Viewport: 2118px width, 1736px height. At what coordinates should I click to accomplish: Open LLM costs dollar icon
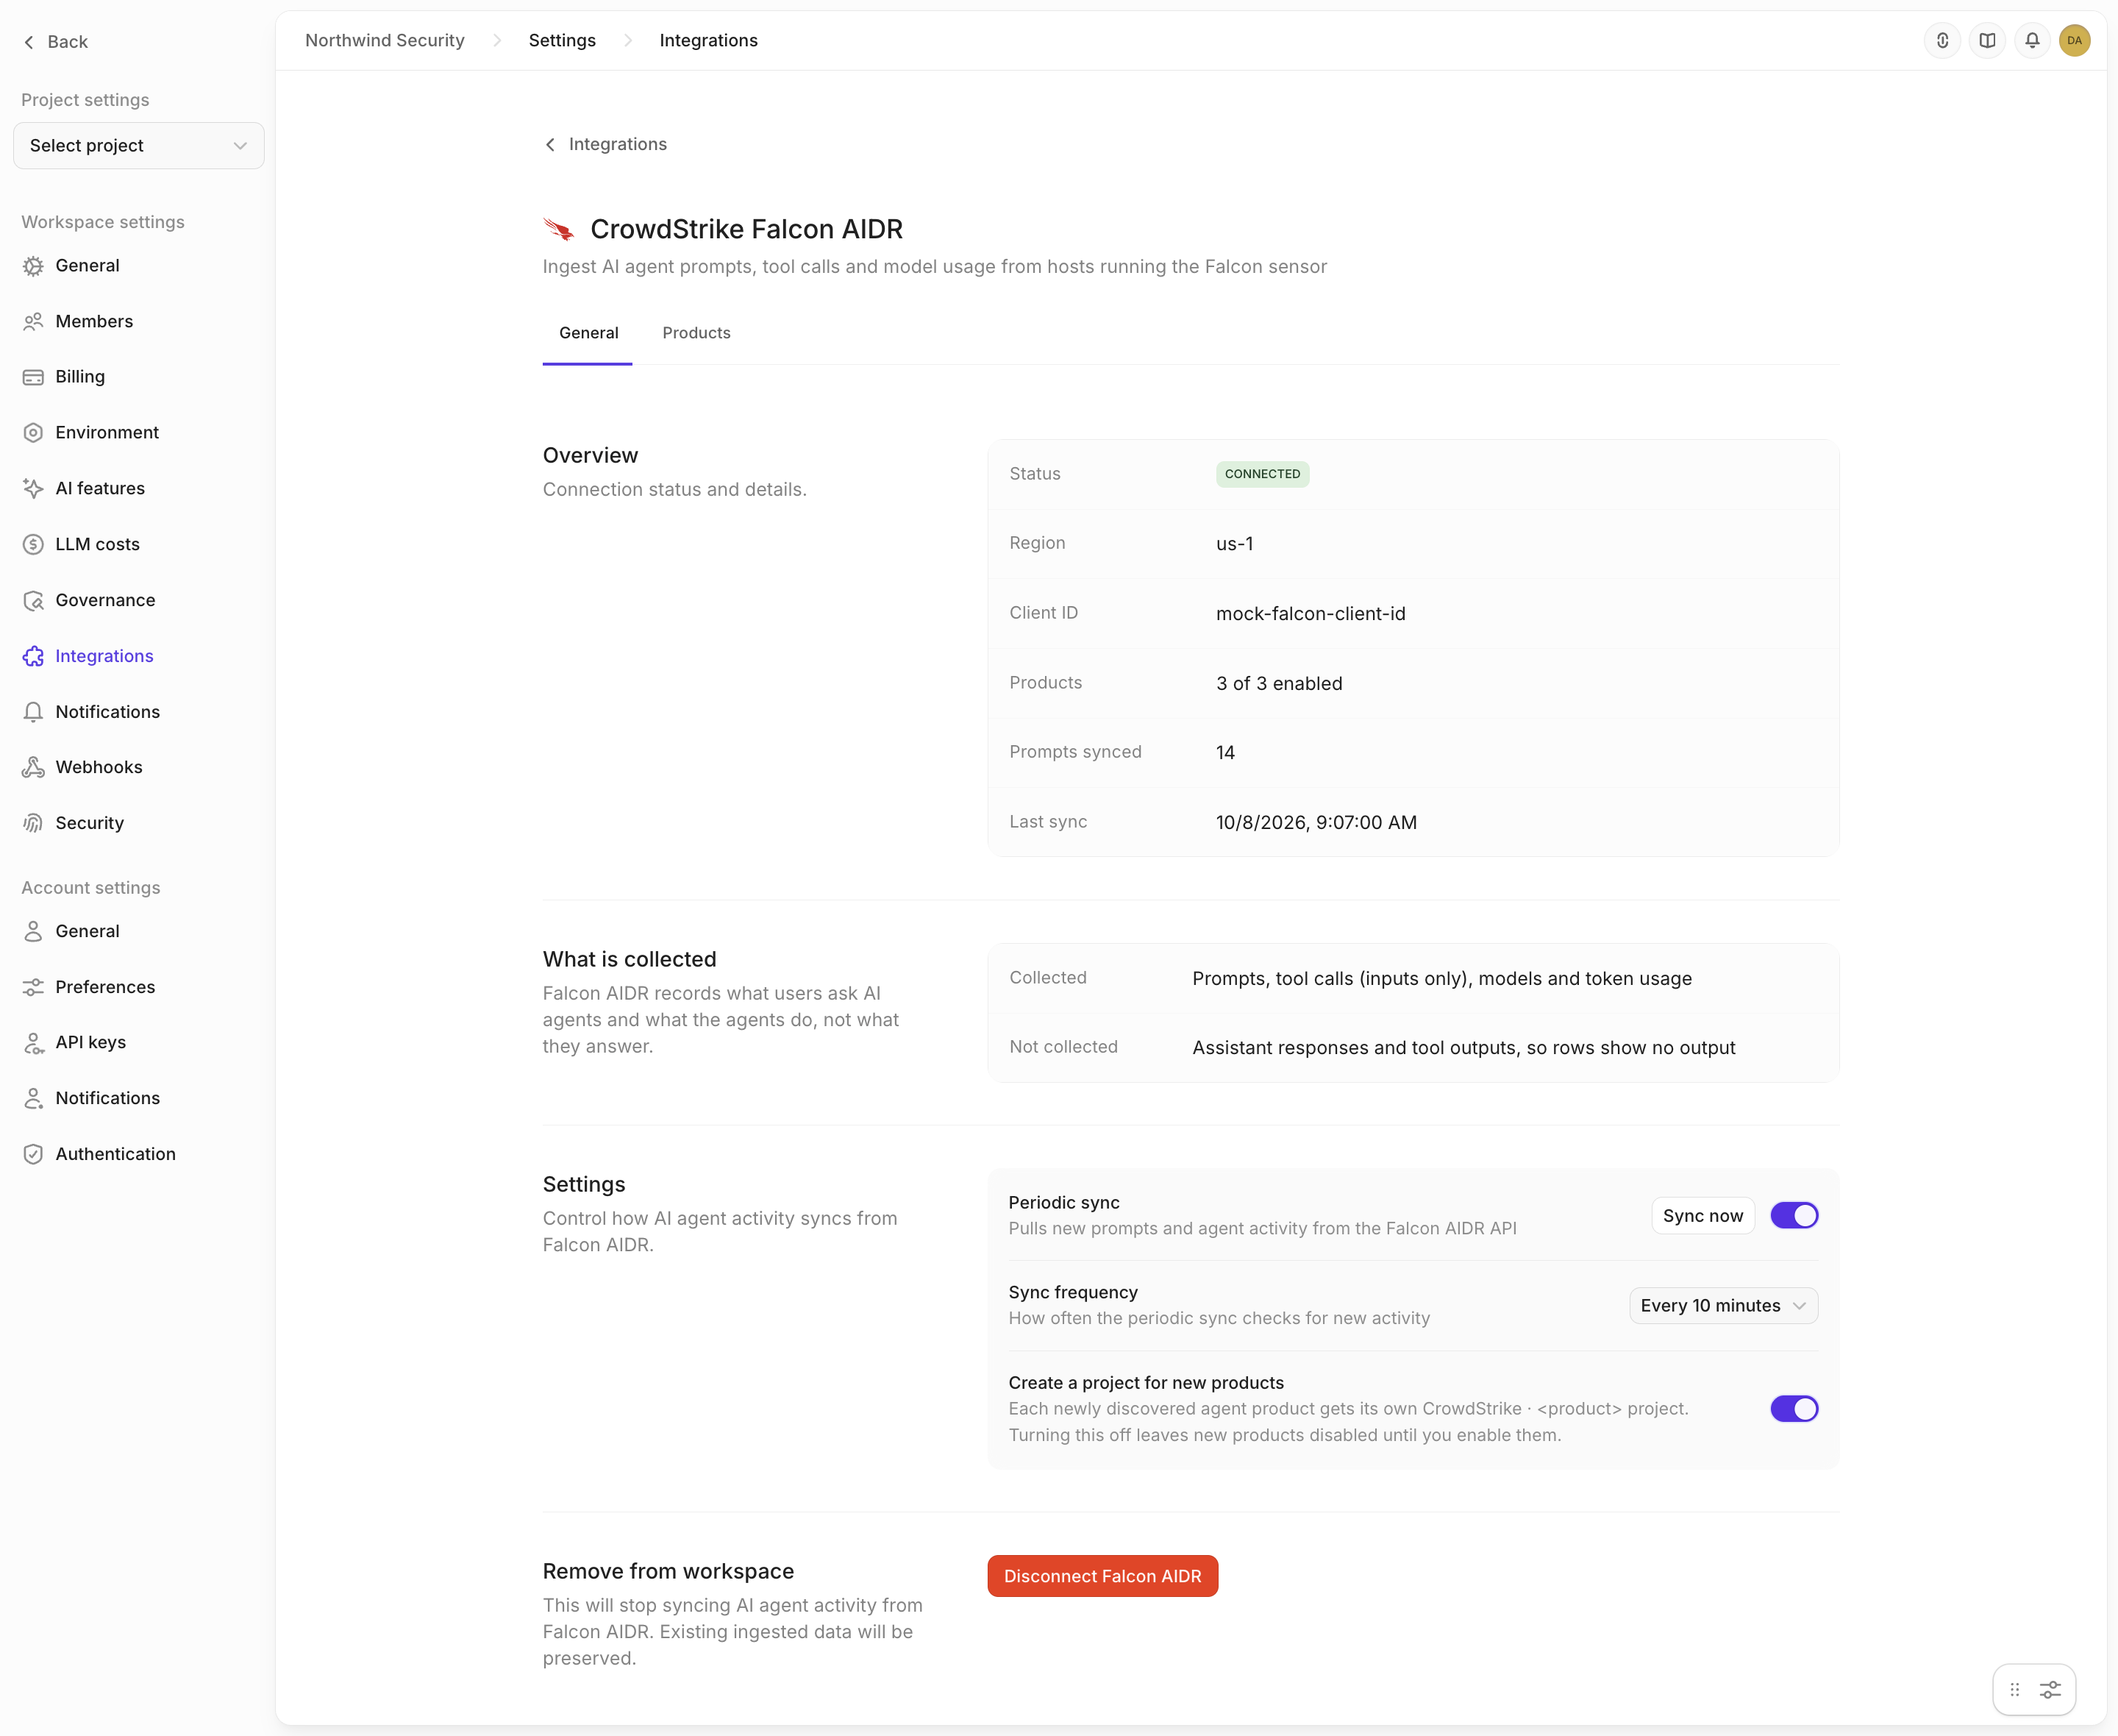tap(33, 544)
